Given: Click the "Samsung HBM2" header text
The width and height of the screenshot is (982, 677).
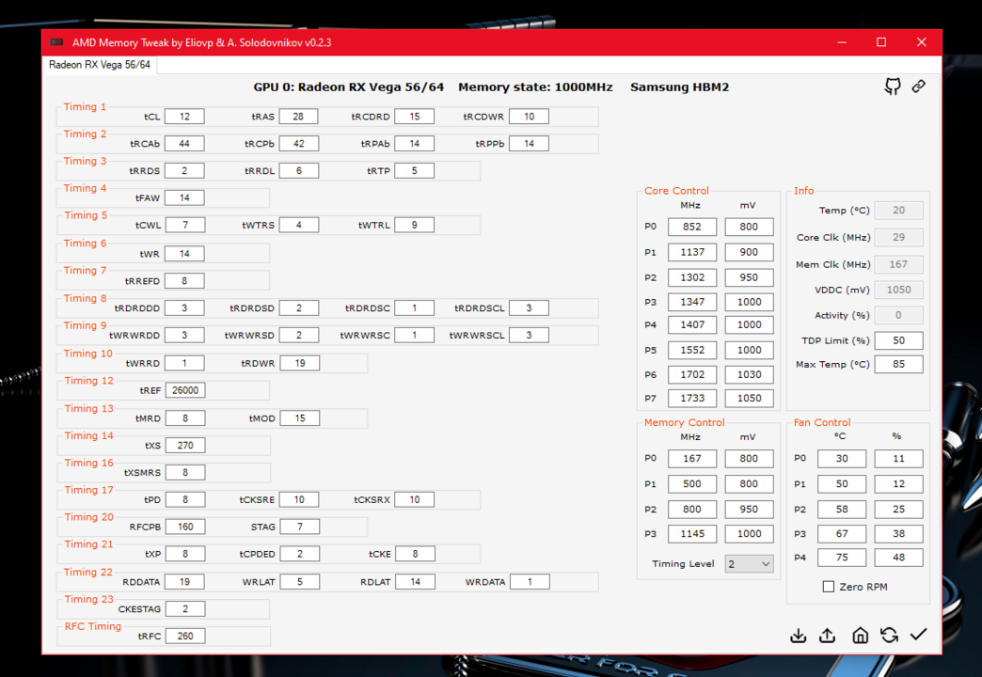Looking at the screenshot, I should [x=679, y=87].
